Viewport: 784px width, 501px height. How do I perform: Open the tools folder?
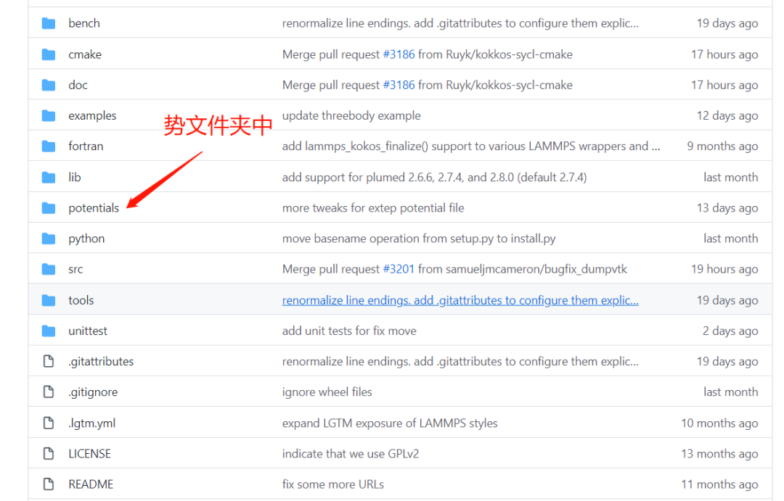click(81, 299)
